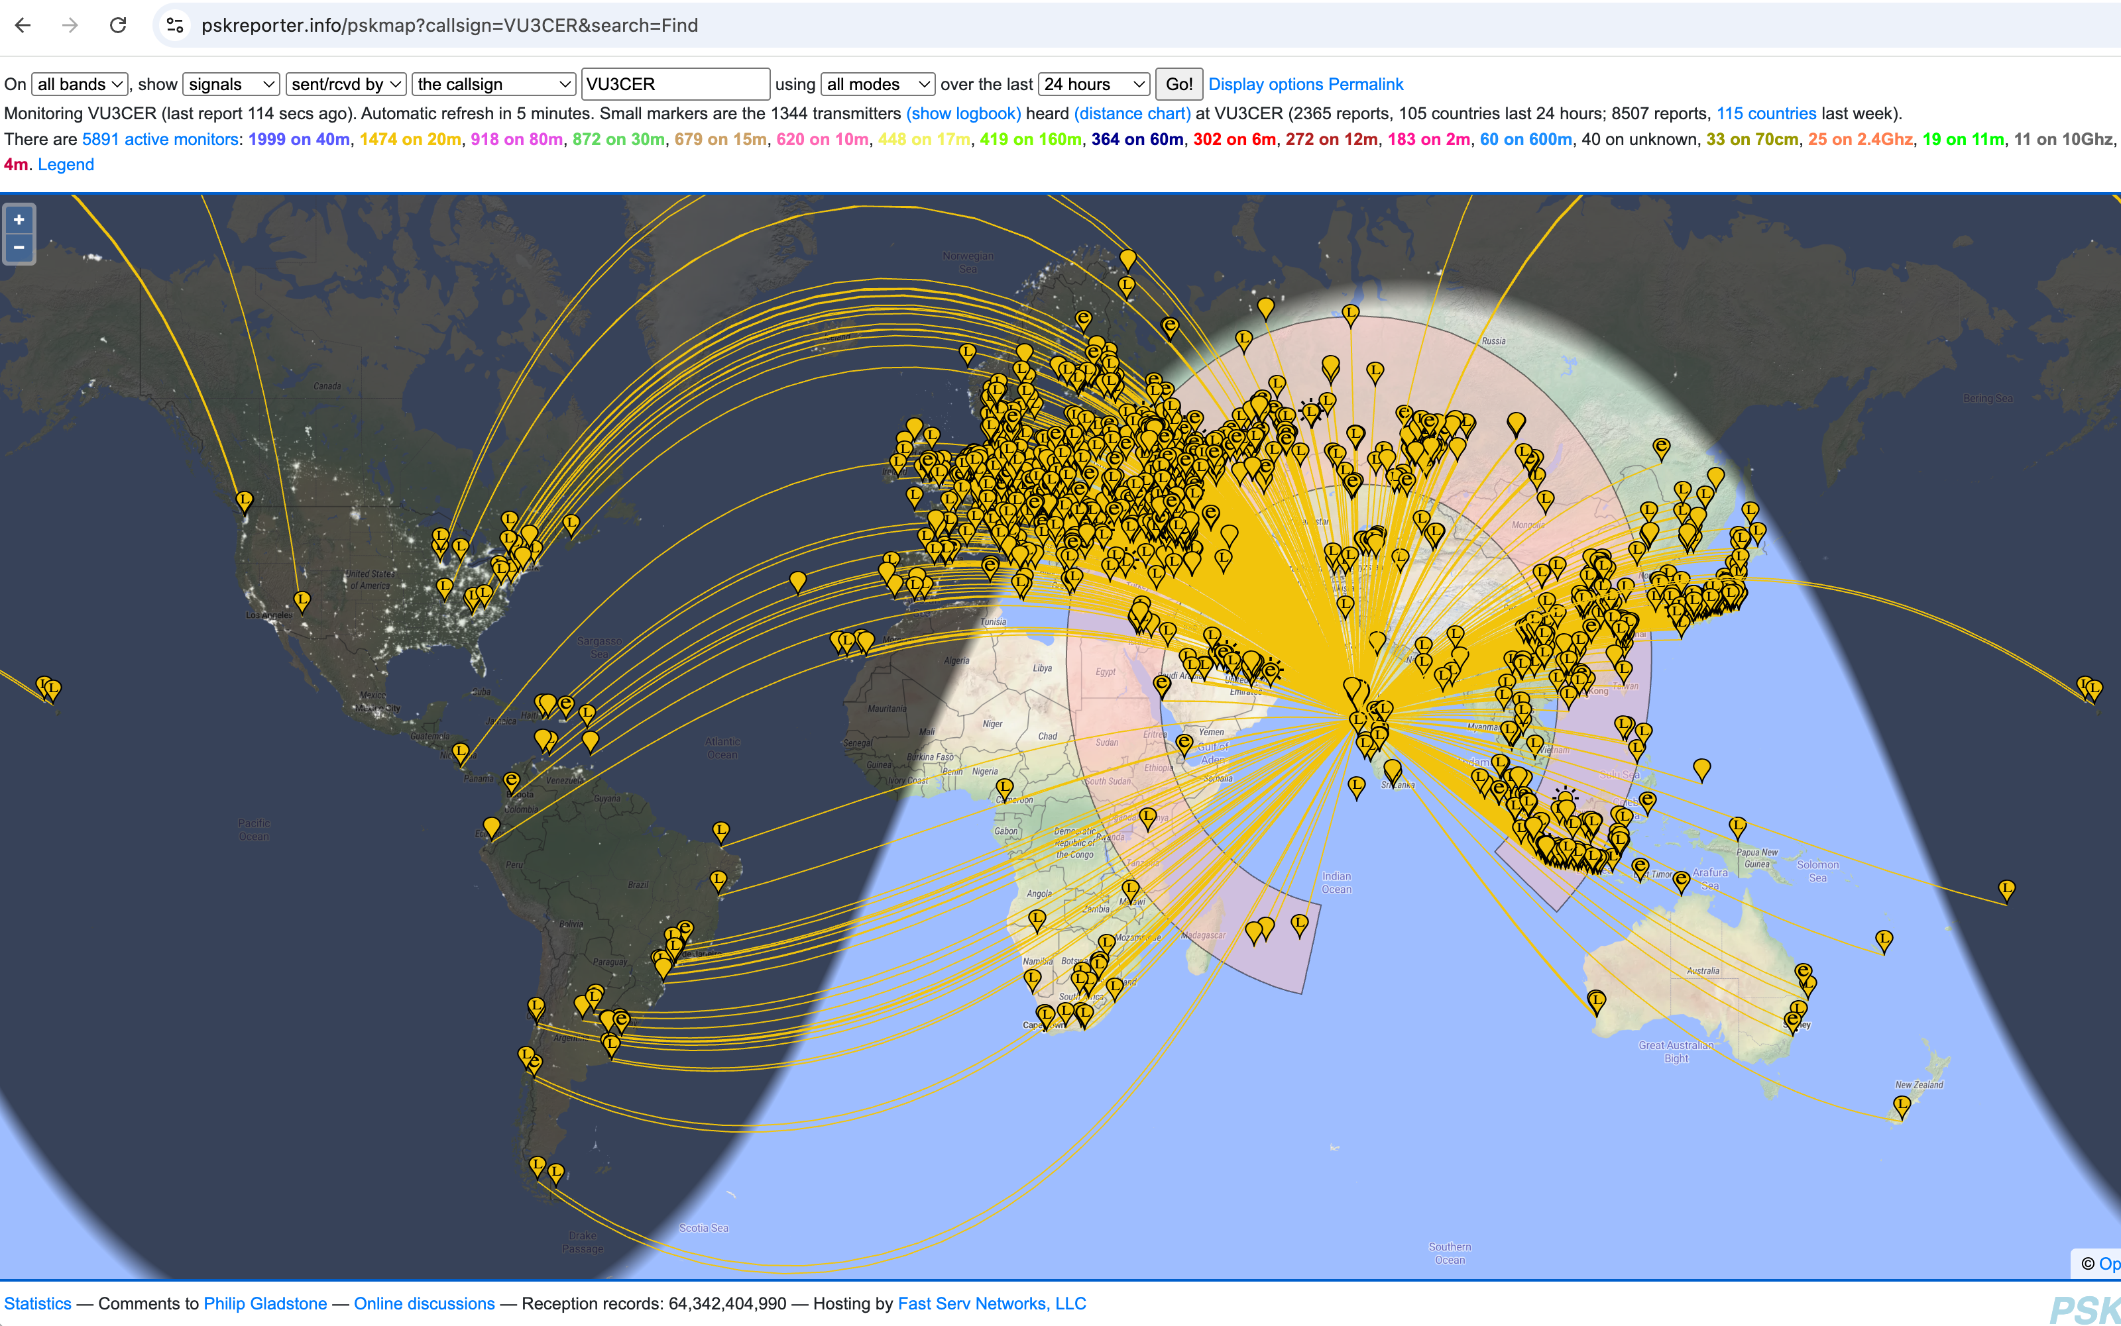2121x1326 pixels.
Task: Go back using browser back arrow
Action: pyautogui.click(x=24, y=25)
